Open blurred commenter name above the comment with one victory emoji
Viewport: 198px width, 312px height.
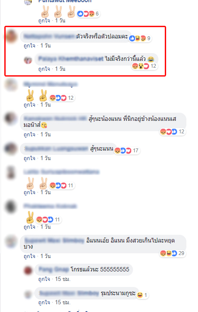click(x=50, y=206)
